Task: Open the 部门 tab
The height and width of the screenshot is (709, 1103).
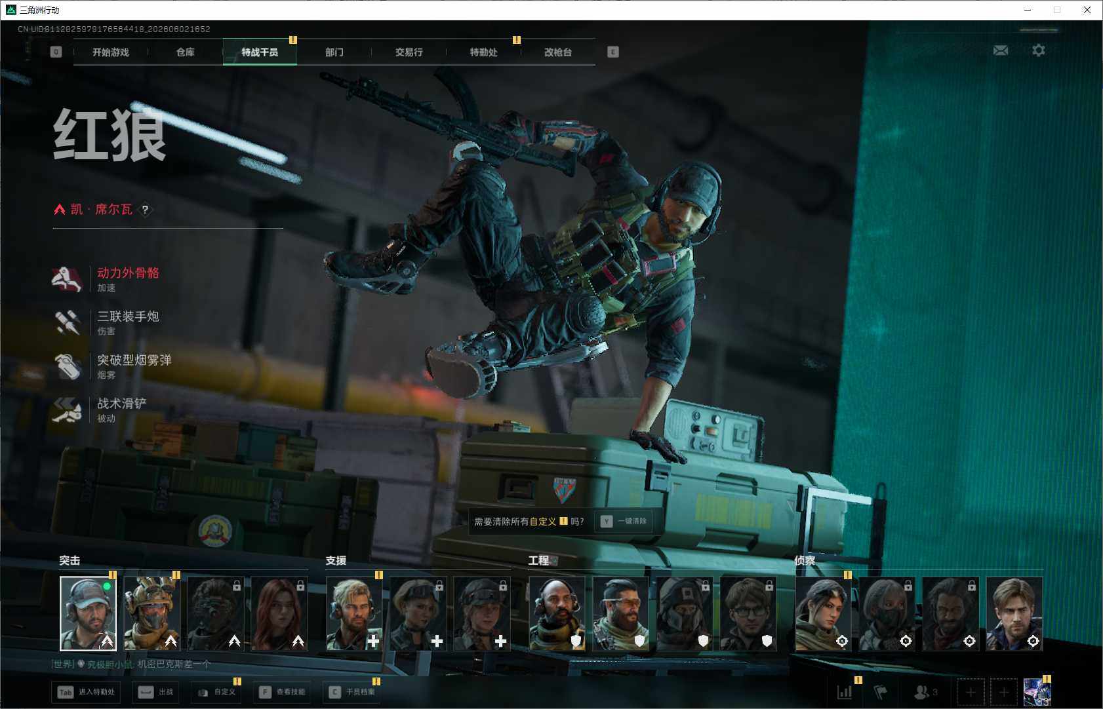Action: (x=334, y=52)
